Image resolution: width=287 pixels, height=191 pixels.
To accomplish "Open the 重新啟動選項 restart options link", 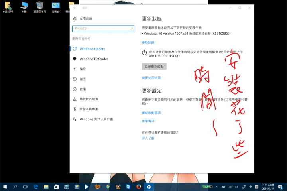I will click(151, 112).
